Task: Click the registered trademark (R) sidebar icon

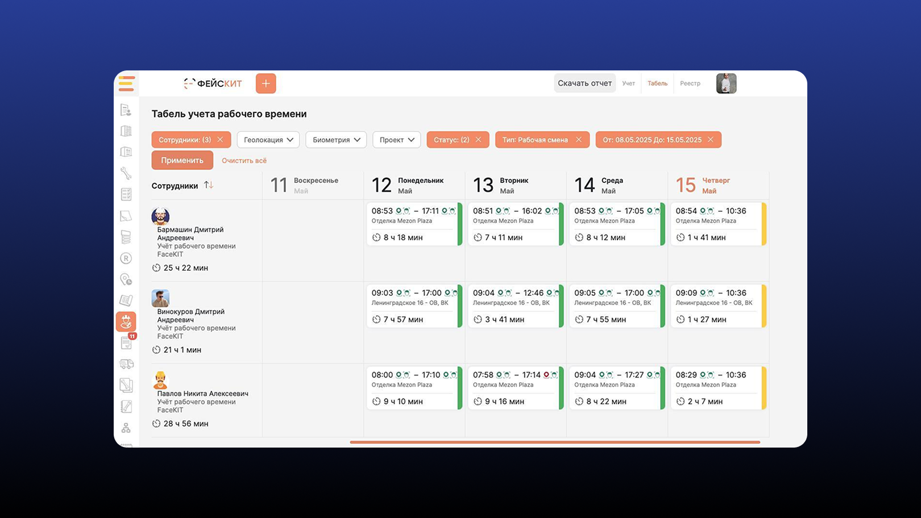Action: click(x=126, y=258)
